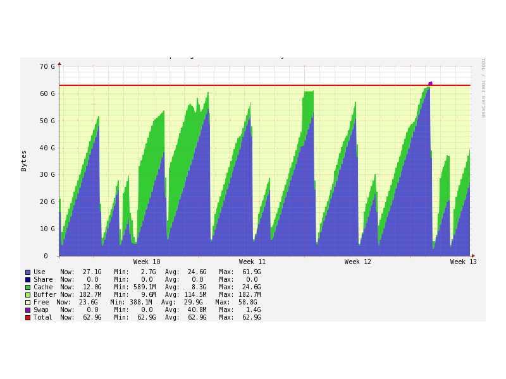Viewport: 506px width, 379px height.
Task: Select the purple Swap legend swatch
Action: pos(28,310)
